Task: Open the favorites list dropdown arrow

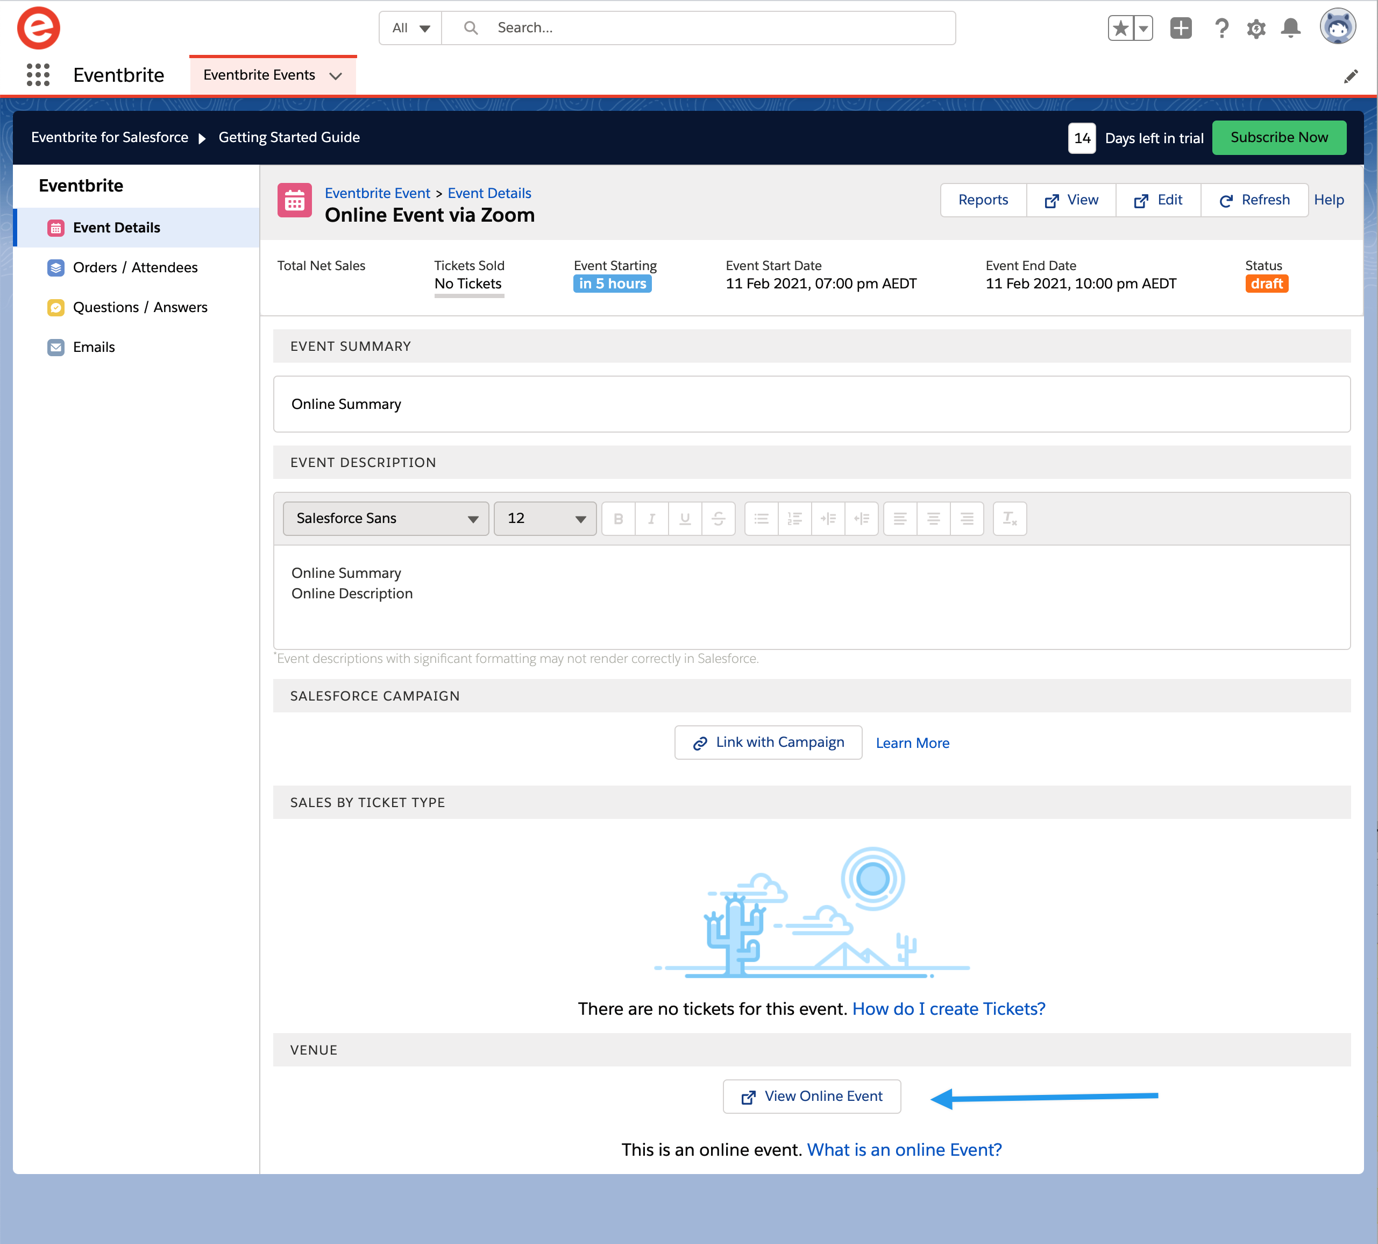Action: click(x=1143, y=28)
